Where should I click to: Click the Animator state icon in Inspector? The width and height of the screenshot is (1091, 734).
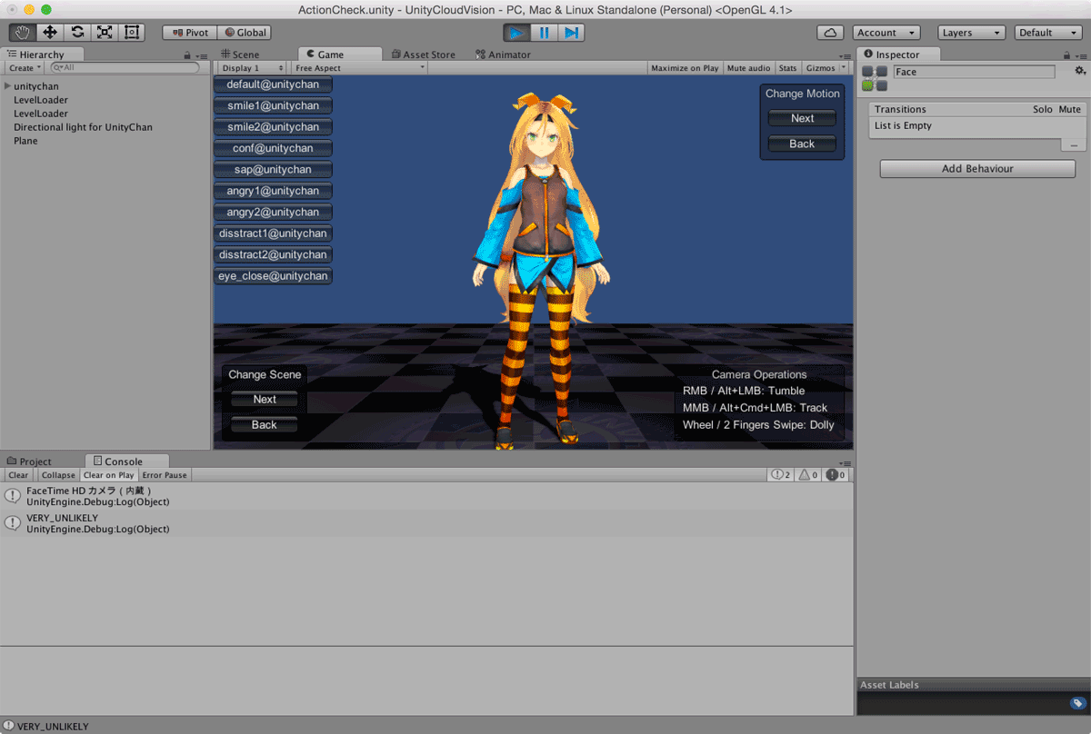(875, 78)
